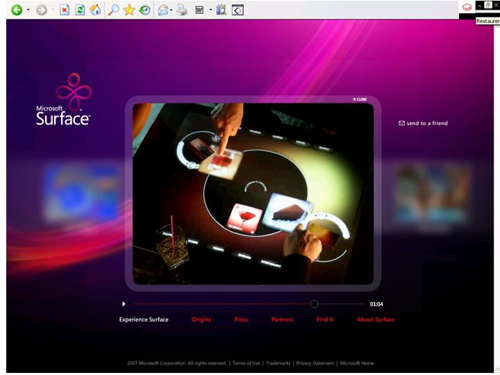The height and width of the screenshot is (375, 500).
Task: Open the Experience Surface menu item
Action: coord(144,319)
